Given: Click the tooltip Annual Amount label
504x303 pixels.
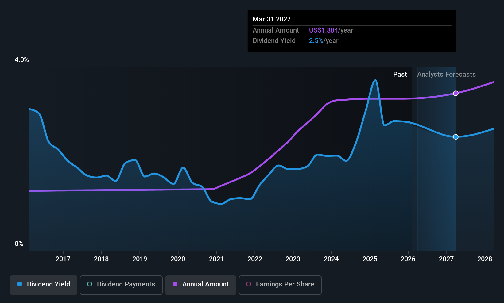Looking at the screenshot, I should click(276, 30).
